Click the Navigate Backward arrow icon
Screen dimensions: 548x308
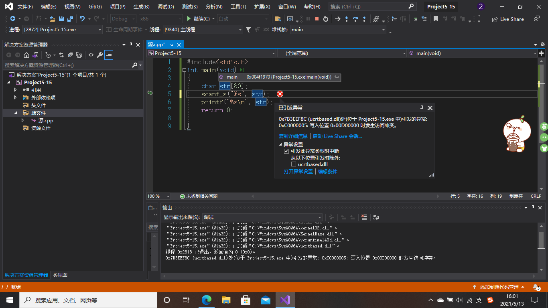point(13,19)
